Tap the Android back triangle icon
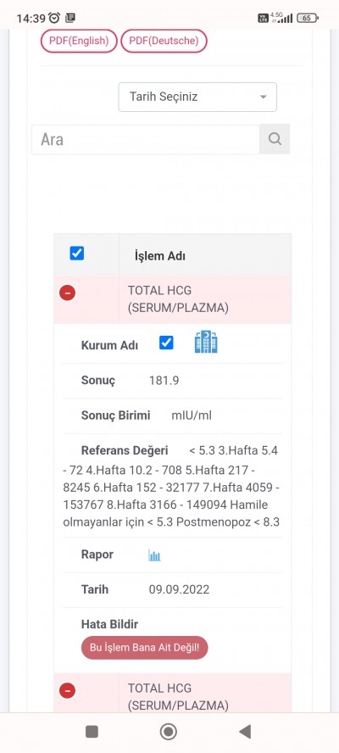Screen dimensions: 339x753 tap(245, 732)
